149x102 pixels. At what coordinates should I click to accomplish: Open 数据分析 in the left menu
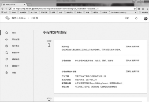[16, 53]
